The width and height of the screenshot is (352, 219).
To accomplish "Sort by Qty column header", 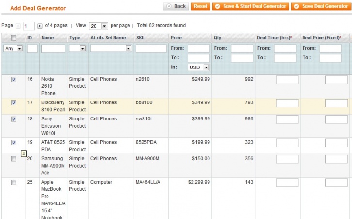I will (217, 38).
